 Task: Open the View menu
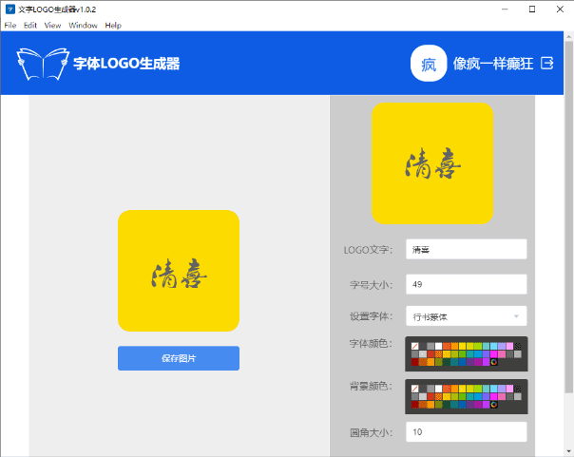[x=52, y=26]
